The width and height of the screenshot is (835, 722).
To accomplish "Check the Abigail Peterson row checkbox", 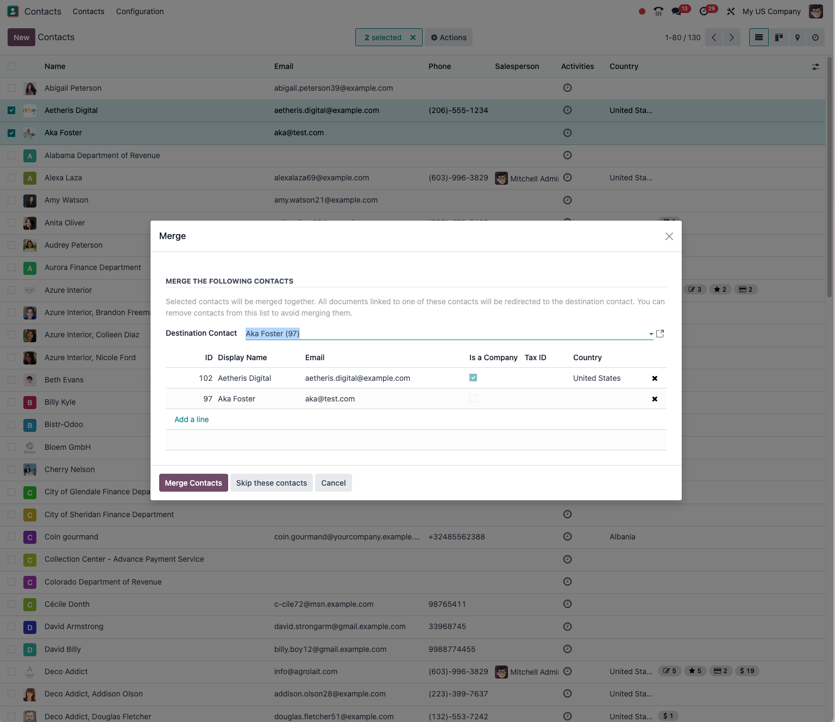I will 11,87.
